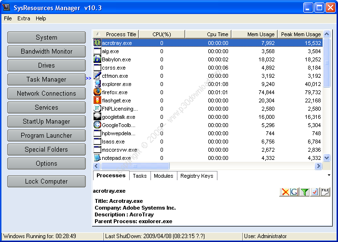Click the firefox.exe icon

[x=97, y=92]
